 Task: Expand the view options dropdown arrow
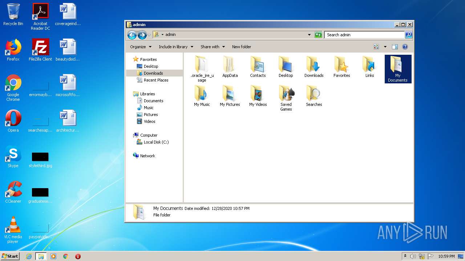click(385, 47)
